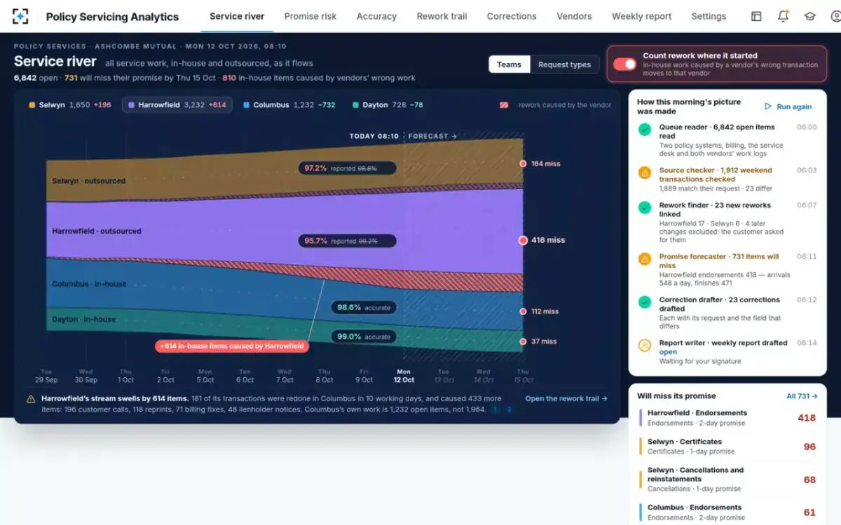The height and width of the screenshot is (525, 841).
Task: Click the Harrowfield · outsourced stream label
Action: tap(97, 231)
